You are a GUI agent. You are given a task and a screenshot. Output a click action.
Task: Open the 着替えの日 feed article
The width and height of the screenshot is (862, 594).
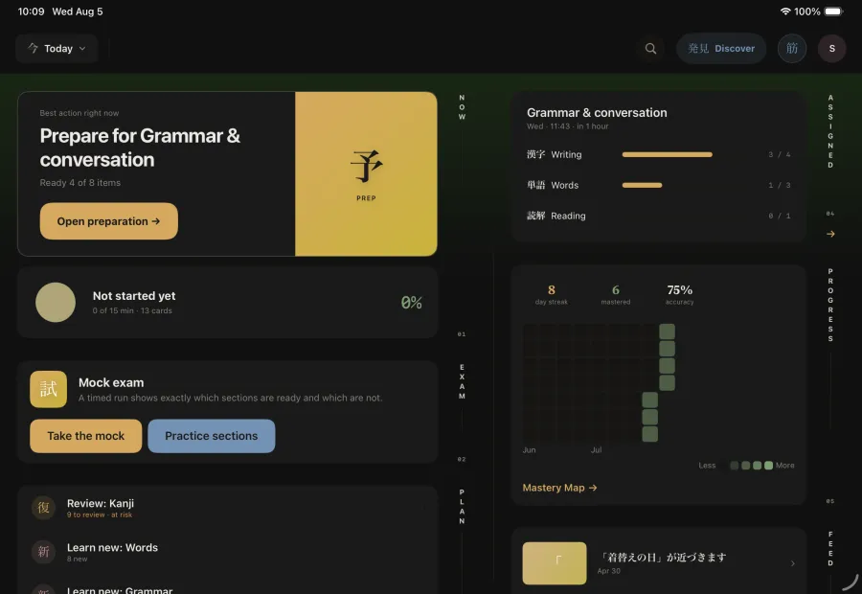658,563
